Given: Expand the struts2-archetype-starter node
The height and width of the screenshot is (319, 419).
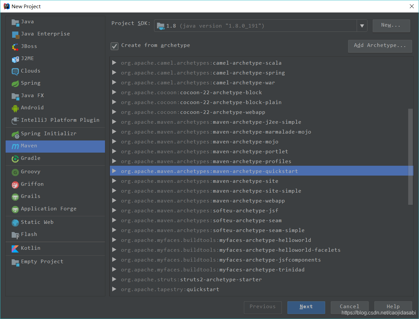Looking at the screenshot, I should coord(114,279).
